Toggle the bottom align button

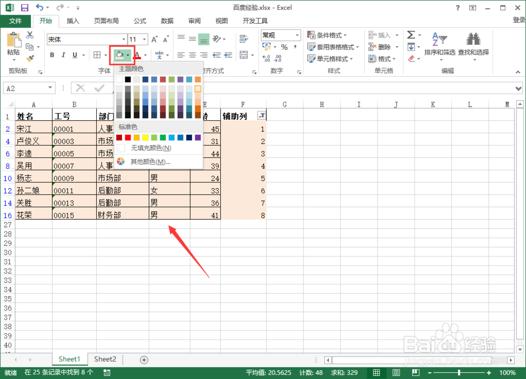pyautogui.click(x=204, y=39)
